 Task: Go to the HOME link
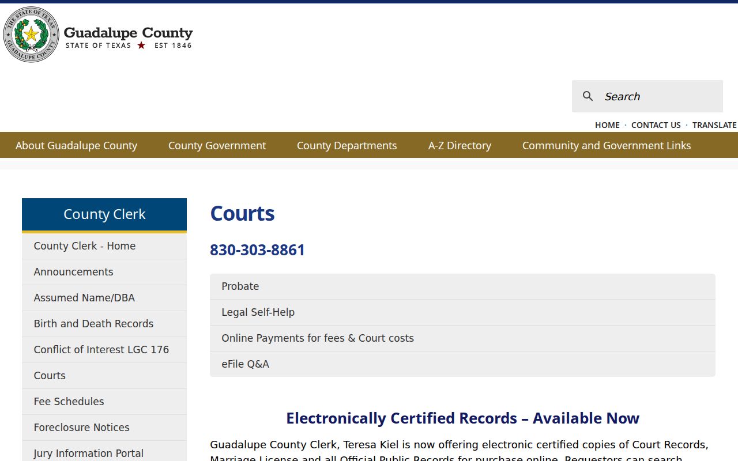point(607,125)
